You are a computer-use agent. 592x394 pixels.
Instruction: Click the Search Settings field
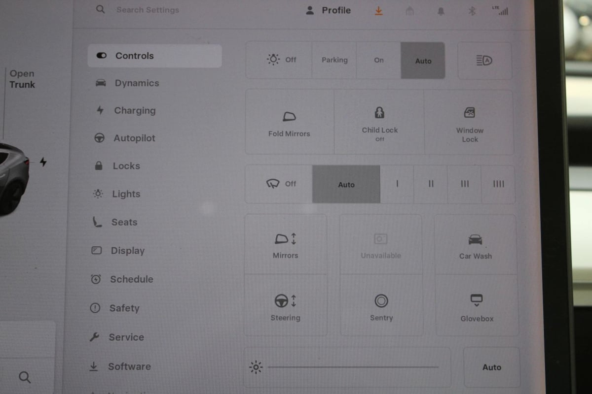148,10
